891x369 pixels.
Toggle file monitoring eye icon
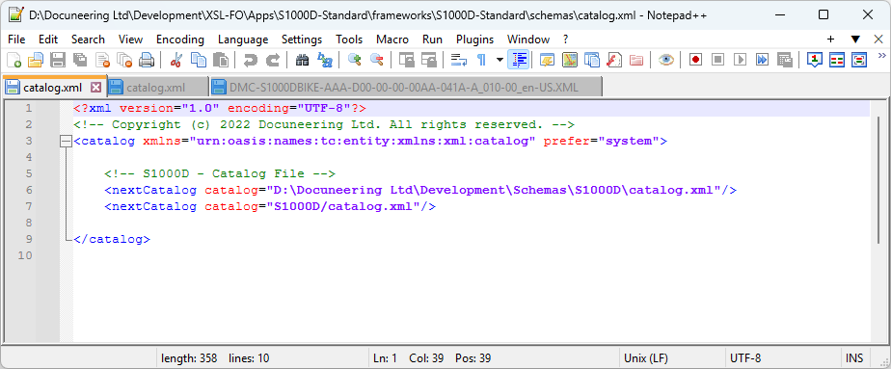(x=666, y=60)
